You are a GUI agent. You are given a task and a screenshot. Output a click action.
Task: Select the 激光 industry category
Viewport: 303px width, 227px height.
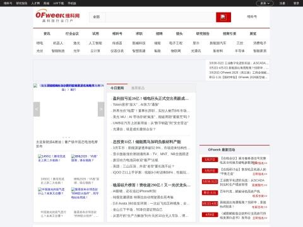coord(76,43)
